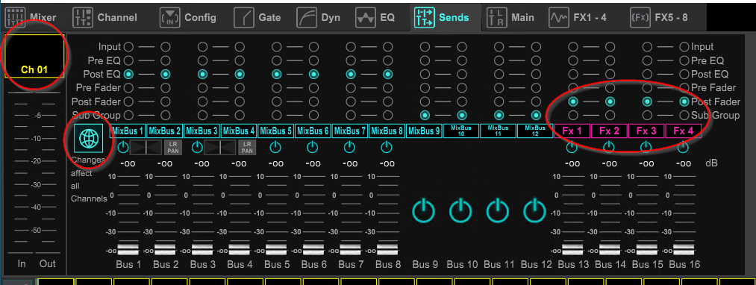This screenshot has width=756, height=285.
Task: Click the Fx 1 bus button
Action: (x=572, y=131)
